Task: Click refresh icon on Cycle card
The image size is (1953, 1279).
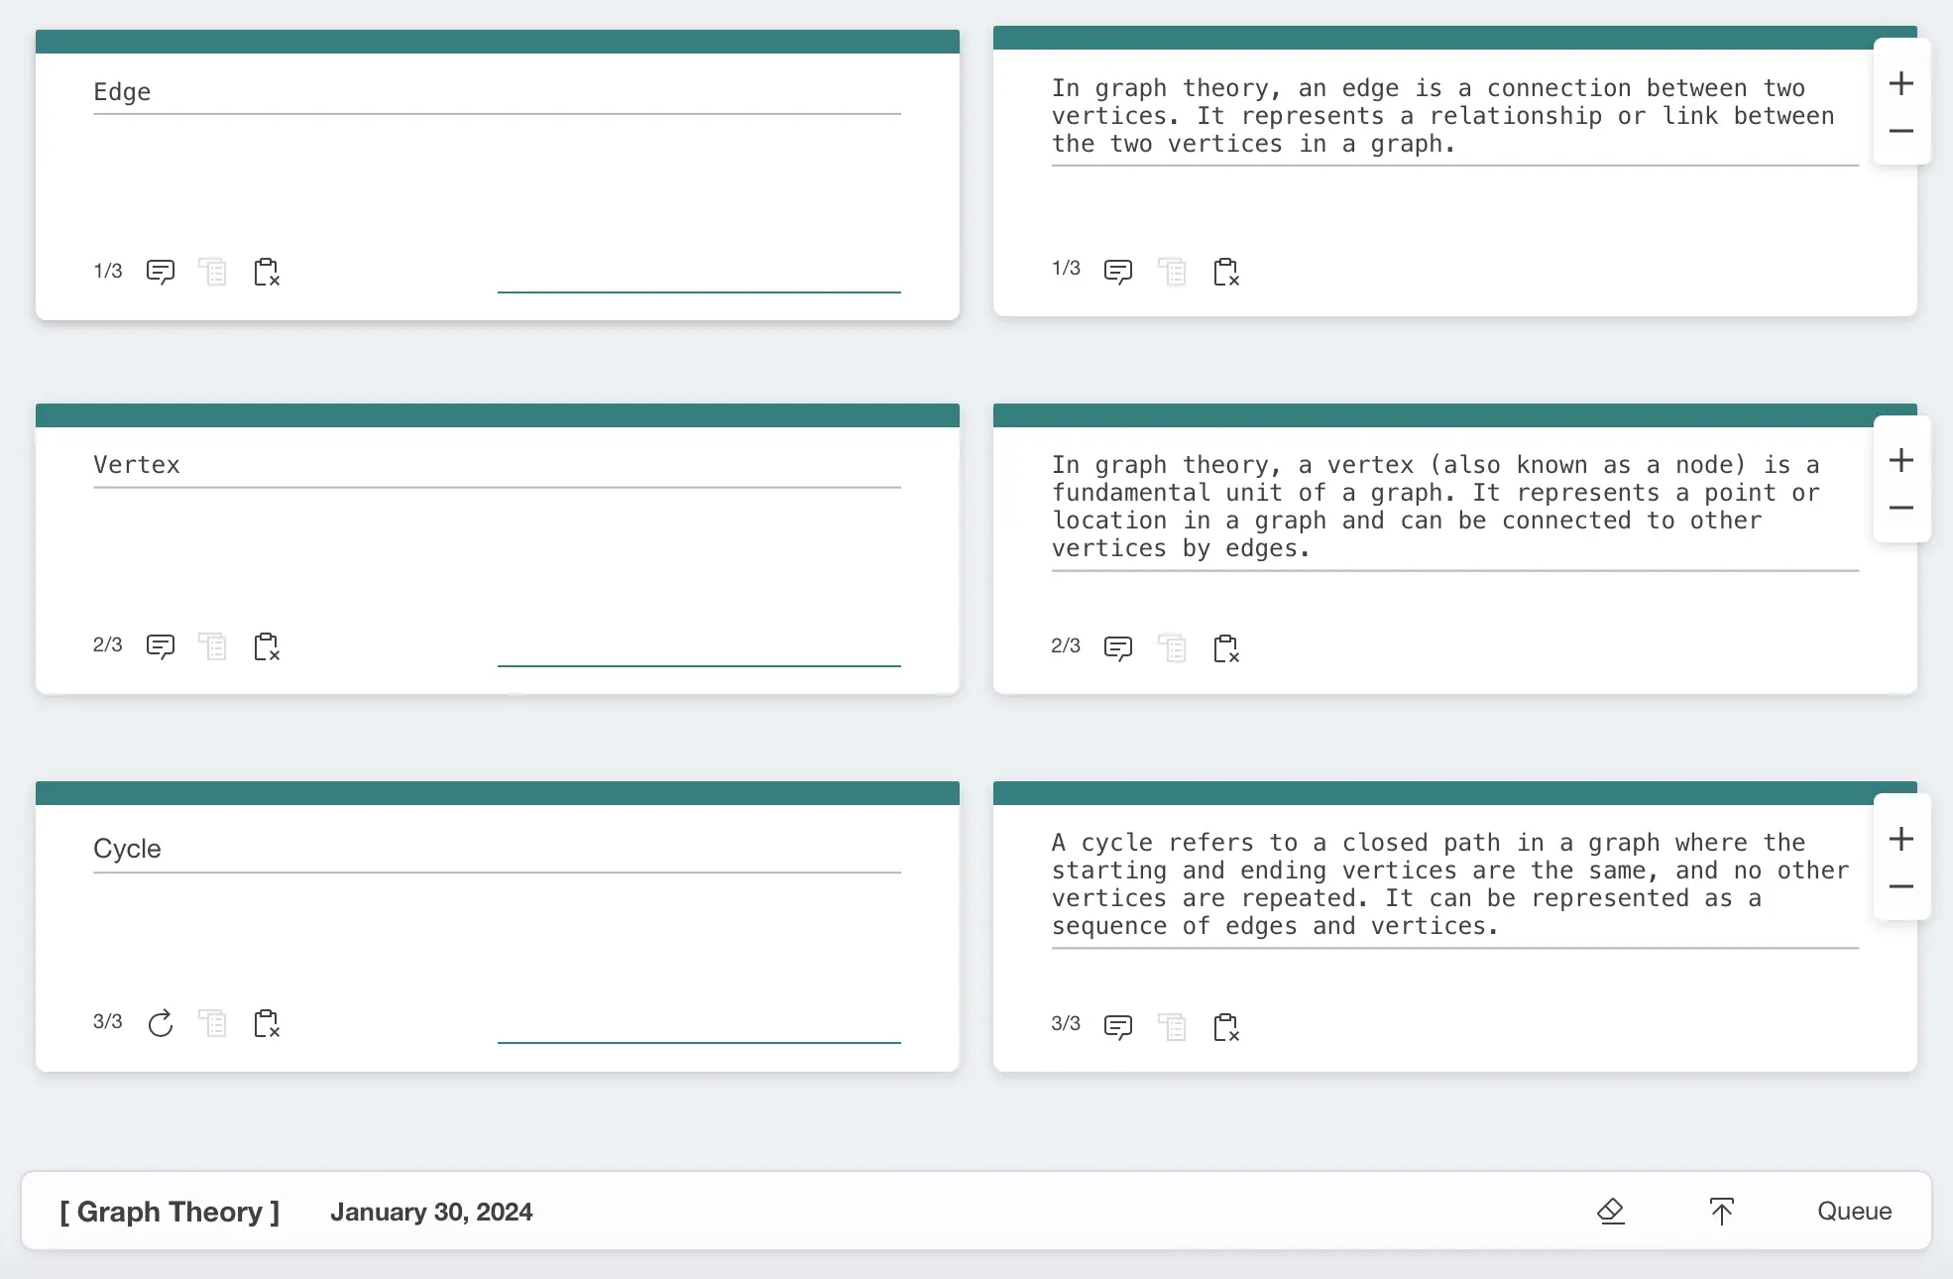Action: point(160,1023)
